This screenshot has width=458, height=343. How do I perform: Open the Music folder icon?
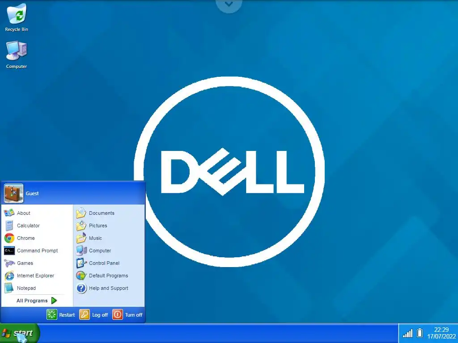[81, 238]
